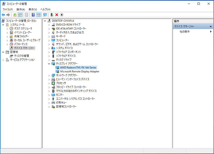Click the Properties toolbar icon
This screenshot has height=154, width=214.
[26, 15]
